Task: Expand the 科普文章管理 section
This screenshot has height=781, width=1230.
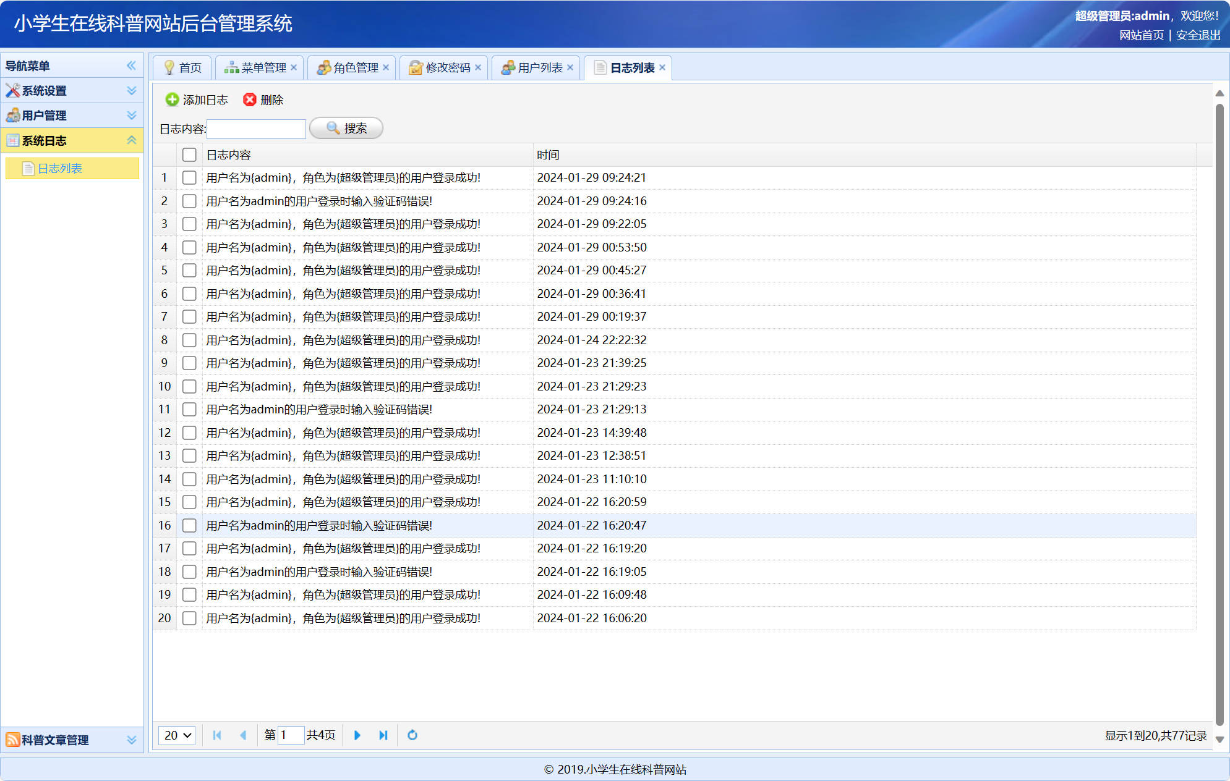Action: click(x=131, y=740)
